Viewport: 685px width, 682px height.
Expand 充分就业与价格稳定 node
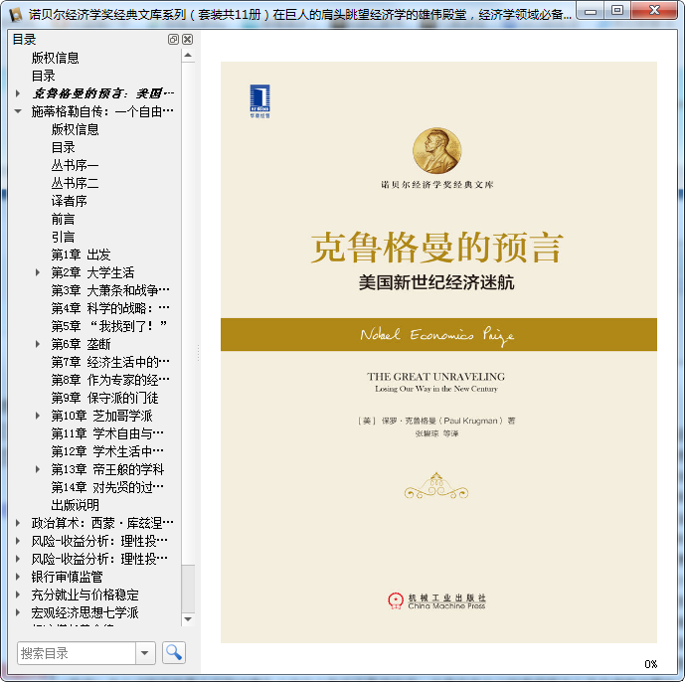pyautogui.click(x=18, y=595)
